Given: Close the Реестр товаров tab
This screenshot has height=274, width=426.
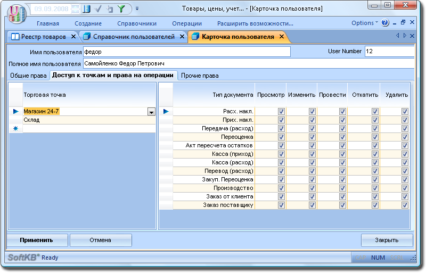Looking at the screenshot, I should (x=73, y=37).
